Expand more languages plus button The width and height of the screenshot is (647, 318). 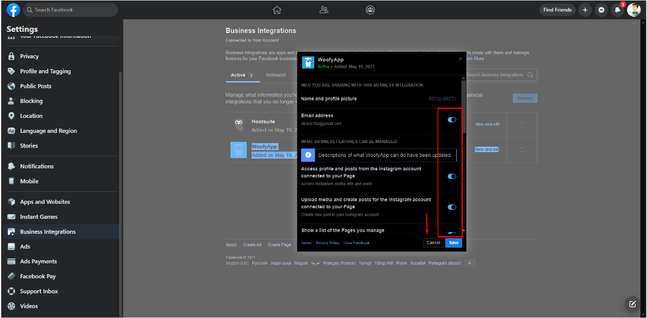click(470, 263)
